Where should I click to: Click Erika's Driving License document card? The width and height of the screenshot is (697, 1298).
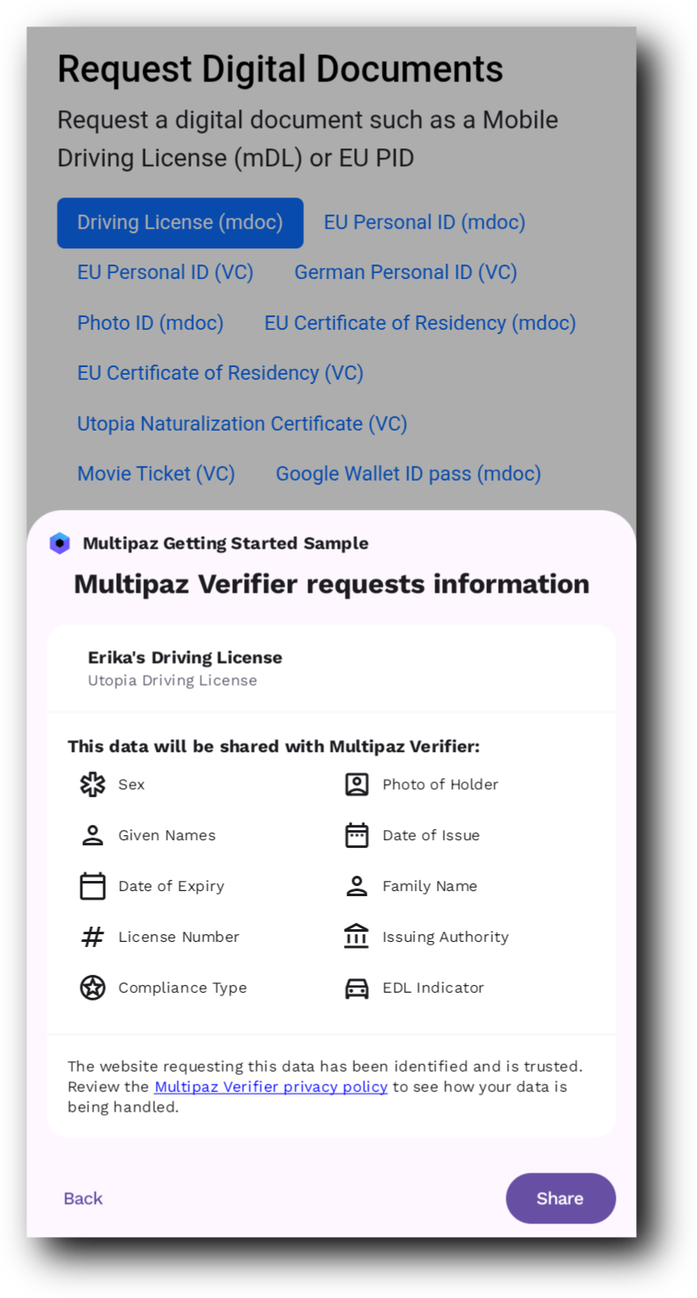330,668
